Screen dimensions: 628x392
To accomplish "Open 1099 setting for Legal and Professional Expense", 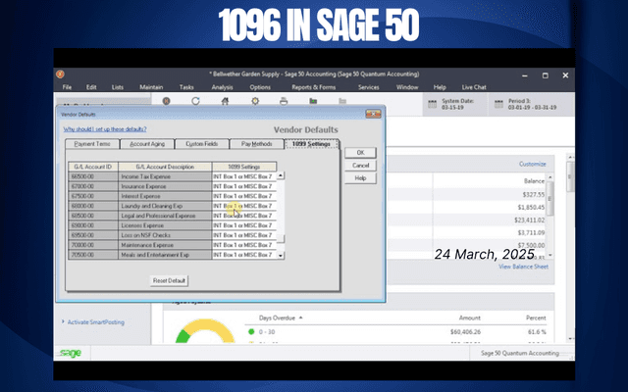I will click(x=244, y=216).
